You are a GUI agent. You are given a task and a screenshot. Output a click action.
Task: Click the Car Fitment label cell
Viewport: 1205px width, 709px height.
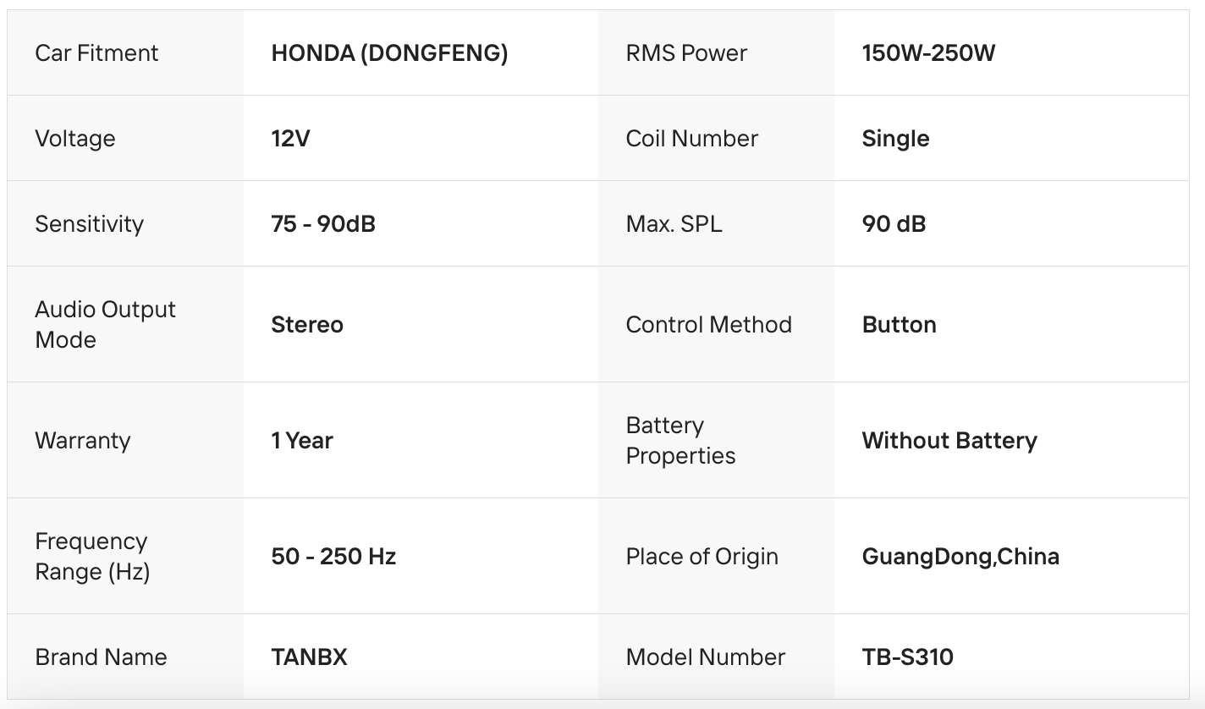point(96,53)
